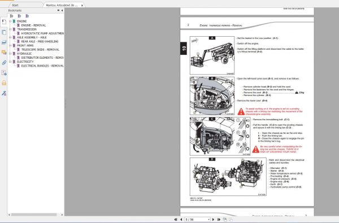Select the ELECTRICITY bookmark
Screen dimensions: 339x223
click(x=25, y=62)
